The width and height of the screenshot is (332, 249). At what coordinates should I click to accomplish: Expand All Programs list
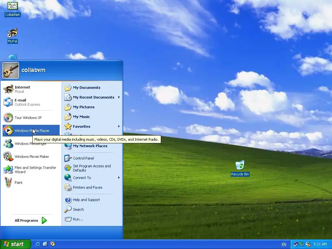point(31,220)
